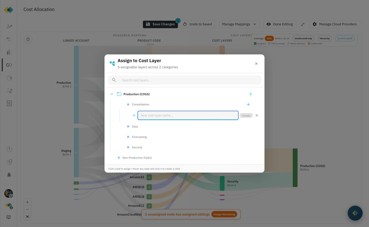Click the Security green node in diagram

(222, 183)
